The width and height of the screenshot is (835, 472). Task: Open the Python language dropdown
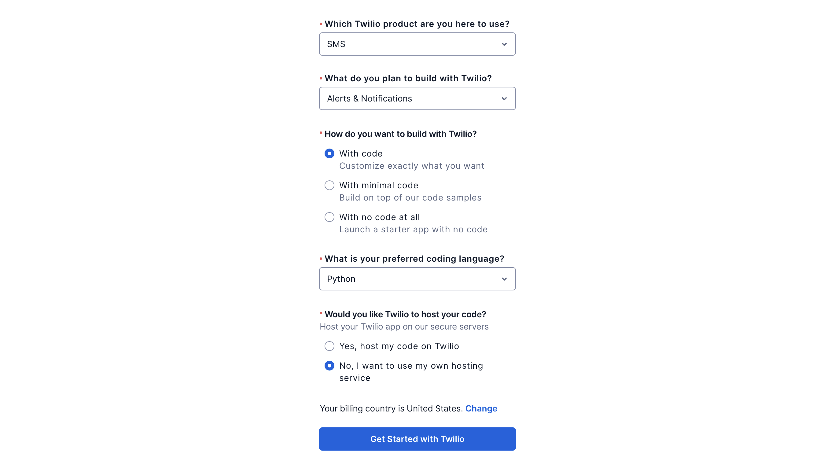[417, 279]
